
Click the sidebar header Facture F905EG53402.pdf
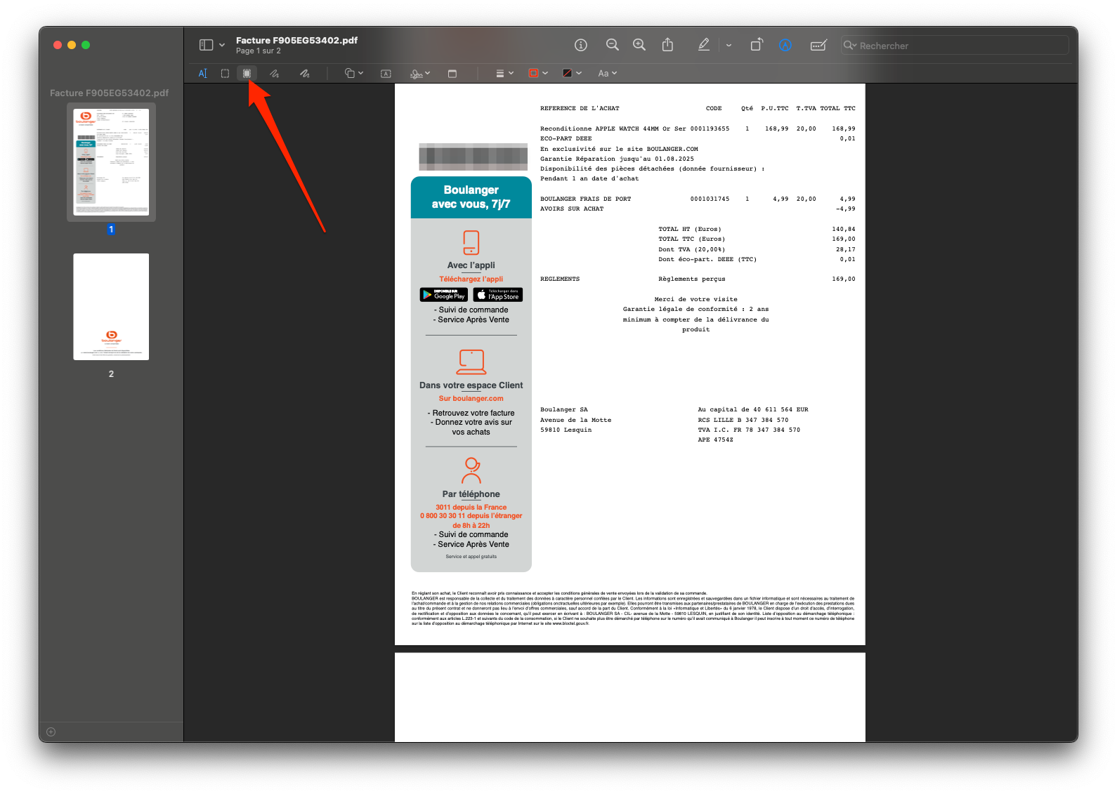[109, 93]
